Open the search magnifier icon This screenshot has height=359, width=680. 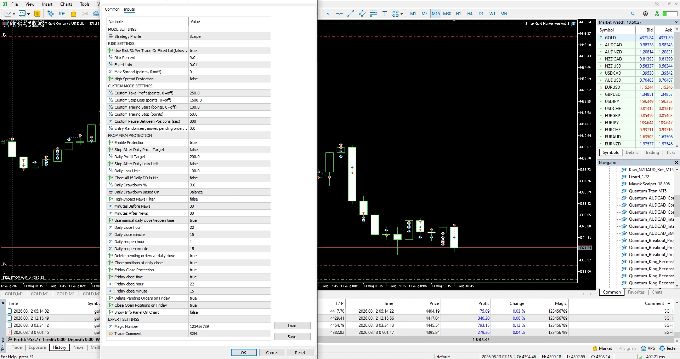(x=633, y=14)
